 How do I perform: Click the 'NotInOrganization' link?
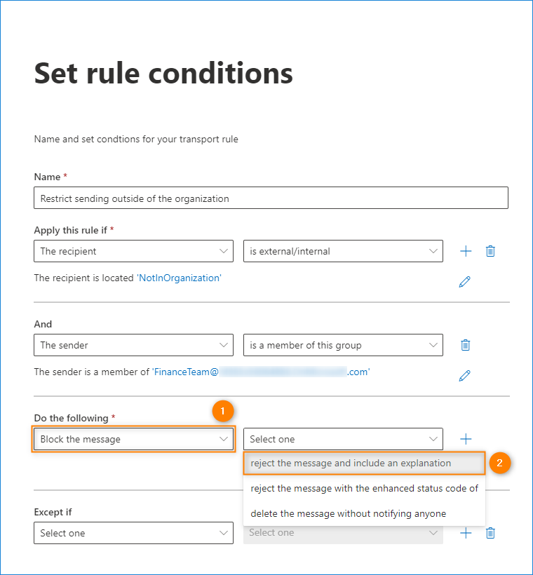pos(179,278)
